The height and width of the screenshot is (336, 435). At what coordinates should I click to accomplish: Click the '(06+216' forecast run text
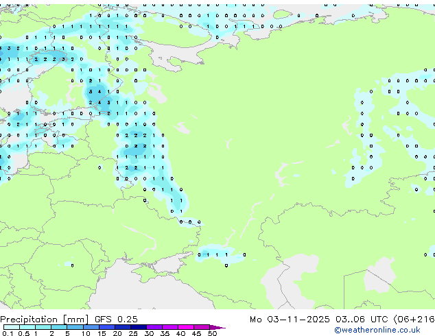click(414, 320)
